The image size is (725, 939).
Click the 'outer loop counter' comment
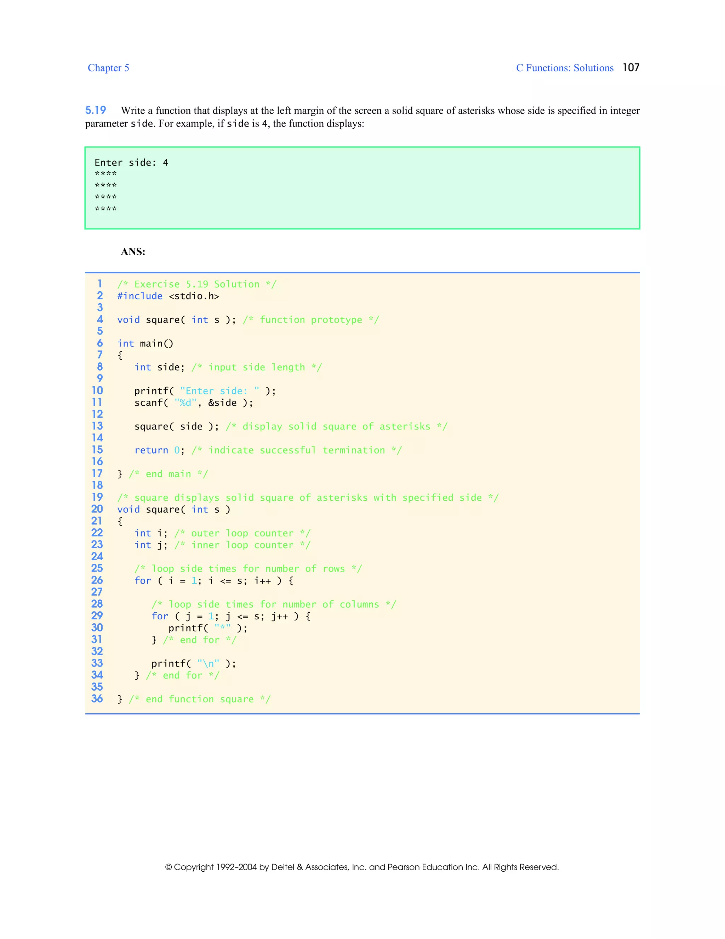[x=242, y=533]
